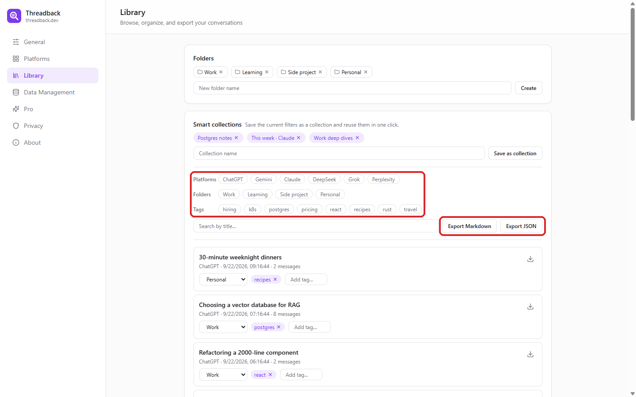This screenshot has width=636, height=397.
Task: Apply the This week · Claude collection
Action: (x=273, y=138)
